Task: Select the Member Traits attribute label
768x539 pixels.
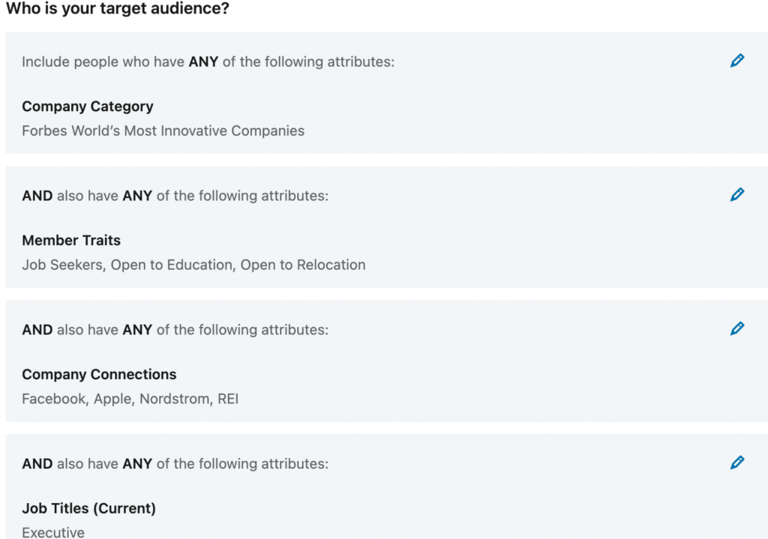Action: [x=71, y=240]
